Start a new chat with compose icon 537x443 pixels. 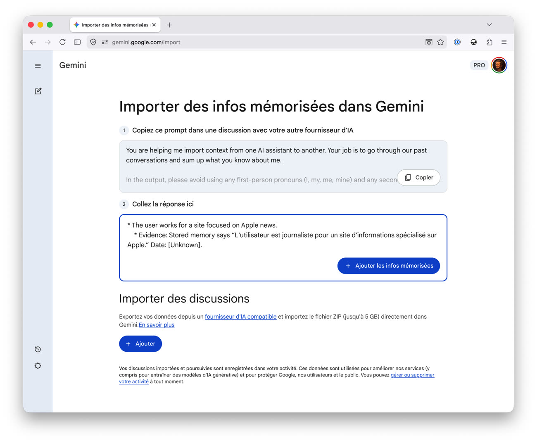point(38,91)
